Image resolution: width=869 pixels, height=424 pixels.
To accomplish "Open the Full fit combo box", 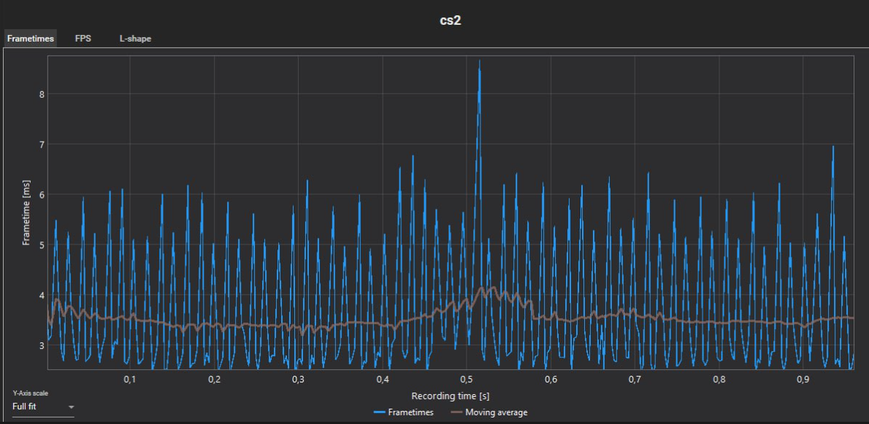I will click(x=43, y=407).
